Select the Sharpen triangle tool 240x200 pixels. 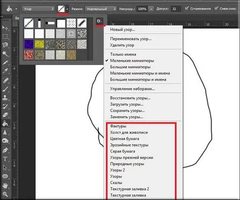point(5,132)
